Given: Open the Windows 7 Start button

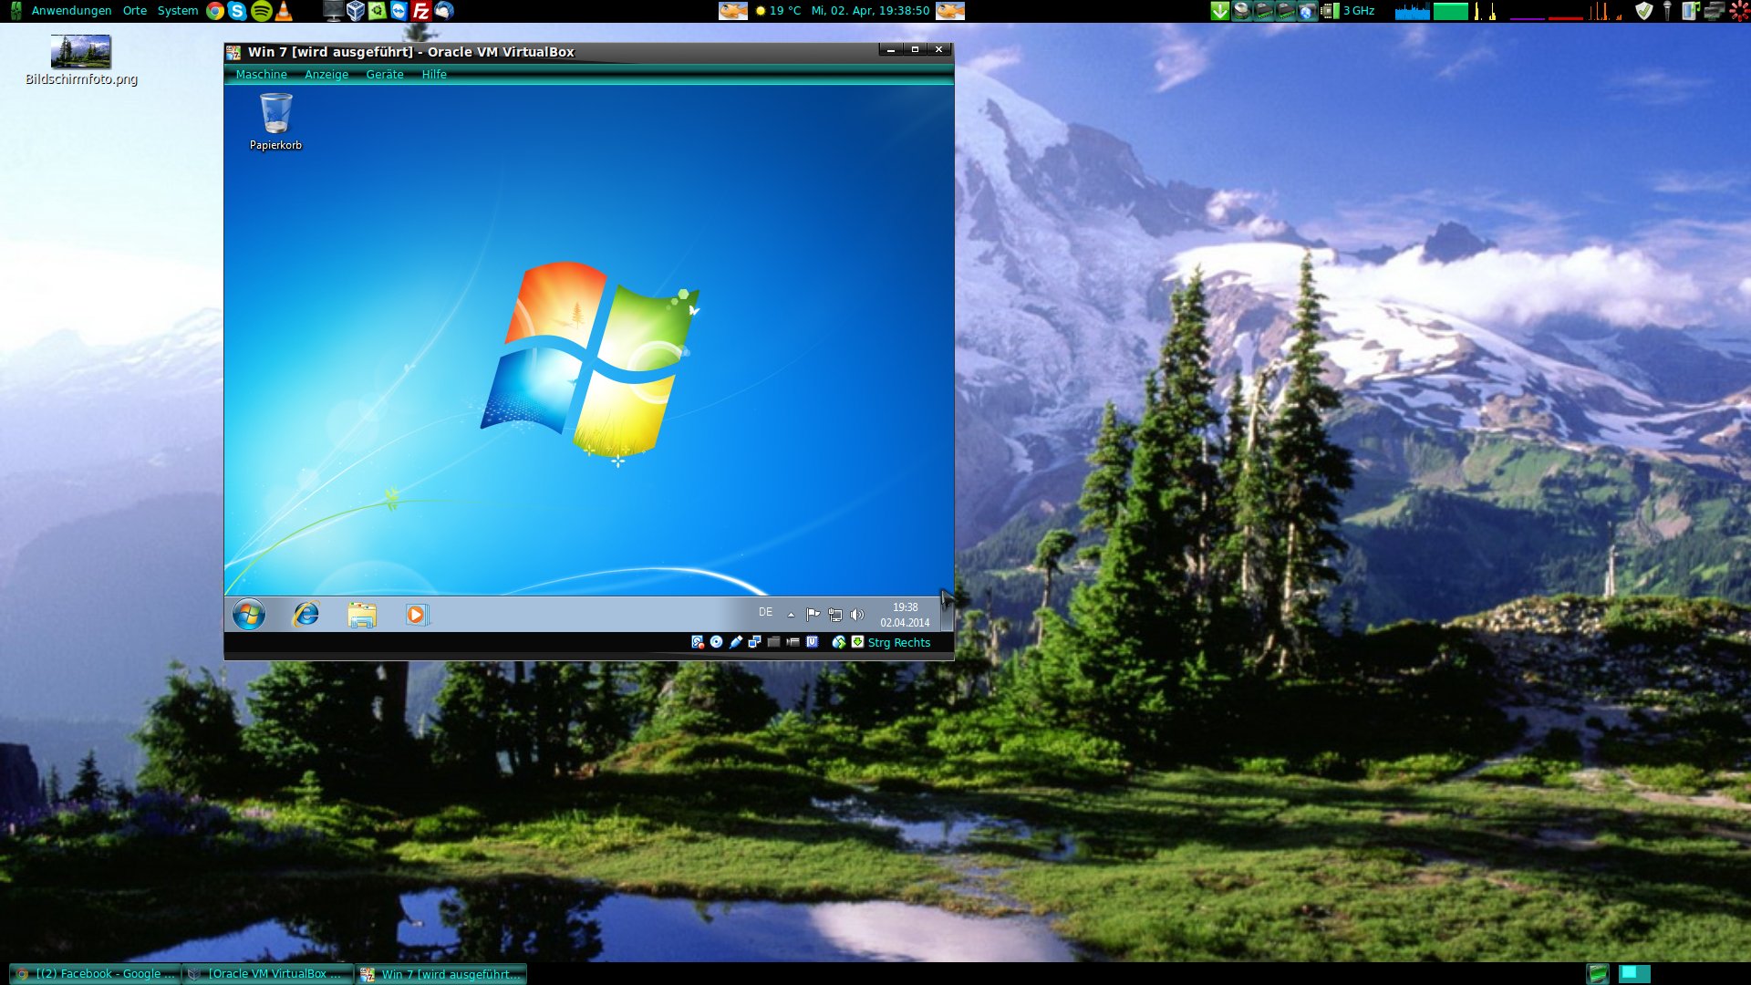Looking at the screenshot, I should [x=248, y=614].
